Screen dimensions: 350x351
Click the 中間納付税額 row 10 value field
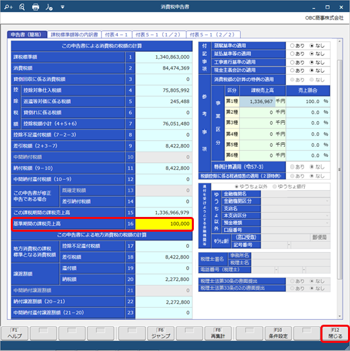coord(164,157)
